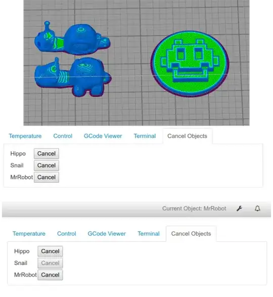Open GCode Viewer tab in lower panel
The width and height of the screenshot is (273, 297).
click(x=107, y=234)
